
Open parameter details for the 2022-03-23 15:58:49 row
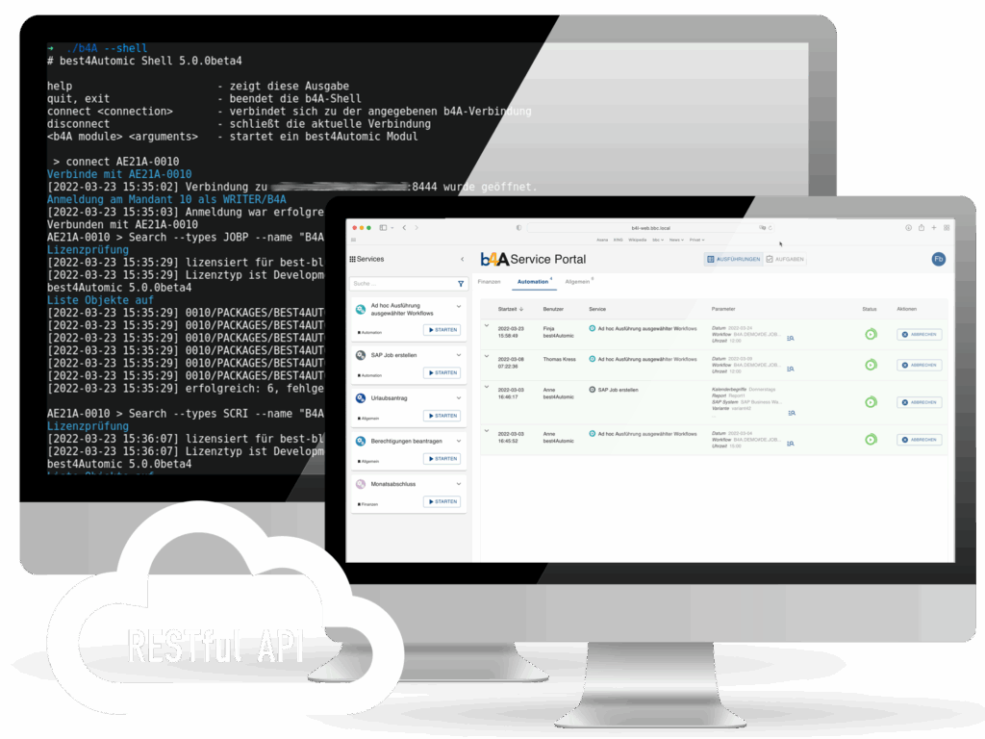click(x=791, y=338)
